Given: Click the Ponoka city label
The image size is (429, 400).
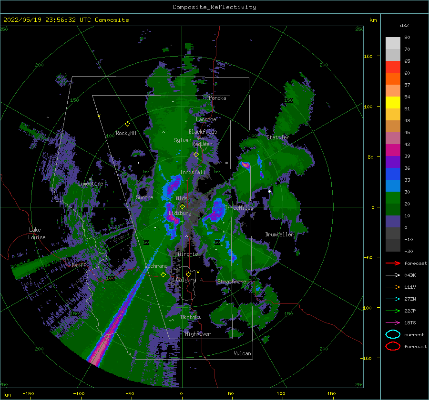Looking at the screenshot, I should coord(217,98).
